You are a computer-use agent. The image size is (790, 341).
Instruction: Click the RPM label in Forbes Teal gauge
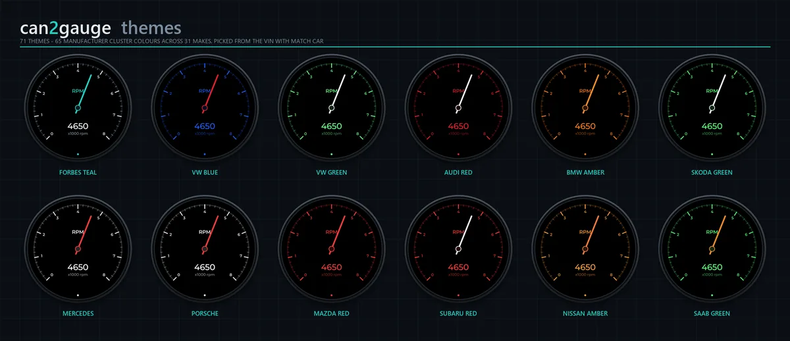78,92
